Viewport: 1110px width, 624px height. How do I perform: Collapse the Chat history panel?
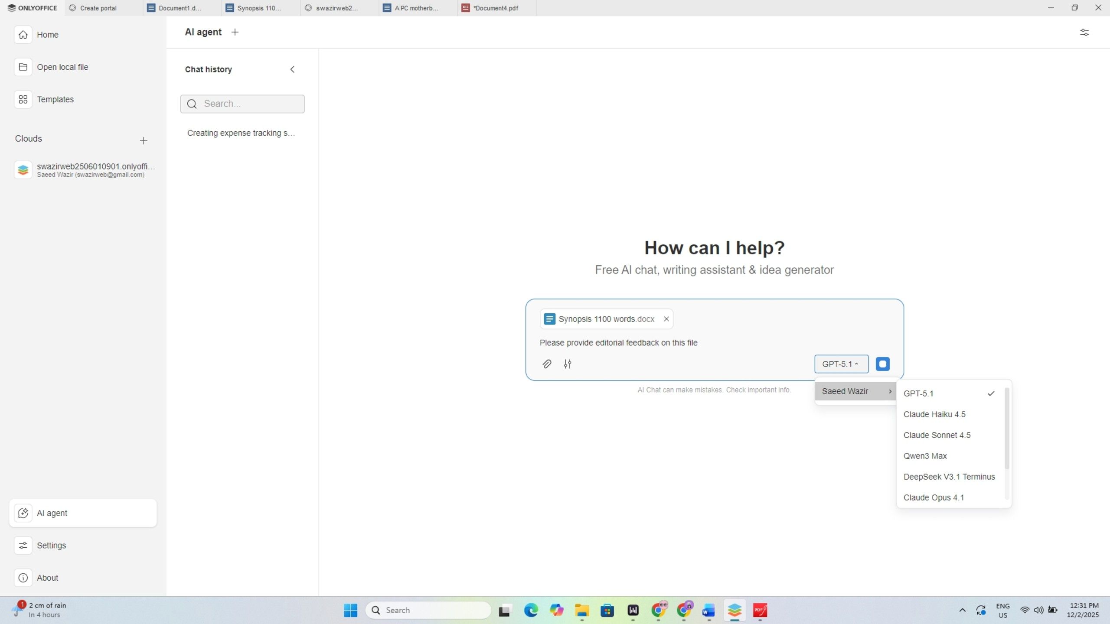click(x=292, y=69)
